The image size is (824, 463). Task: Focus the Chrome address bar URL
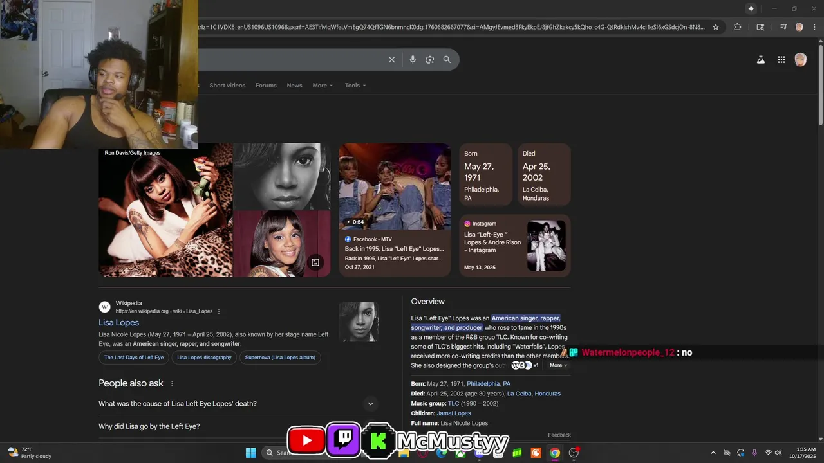click(x=453, y=27)
